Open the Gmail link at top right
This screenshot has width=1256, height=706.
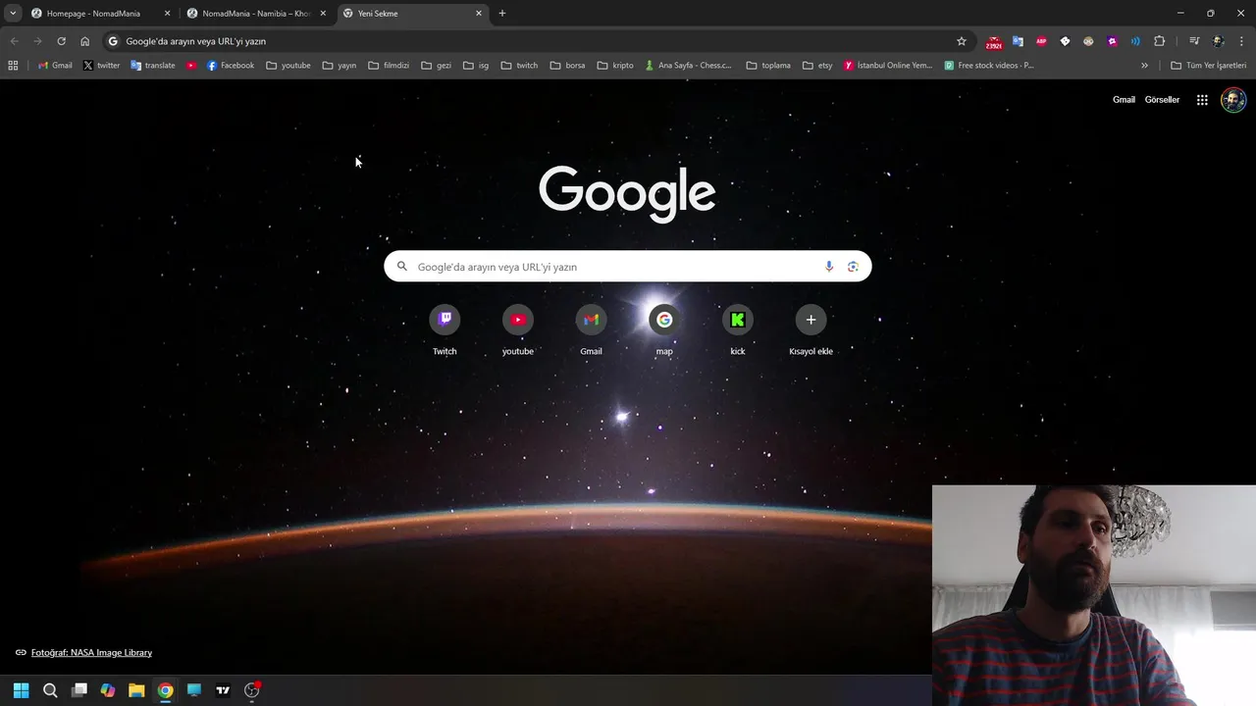coord(1124,100)
